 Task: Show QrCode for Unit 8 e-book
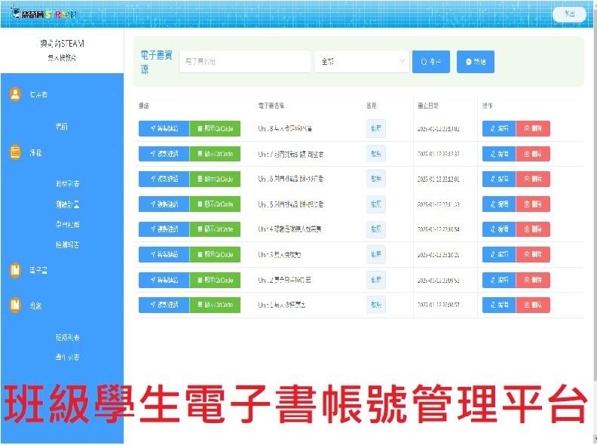[x=215, y=128]
